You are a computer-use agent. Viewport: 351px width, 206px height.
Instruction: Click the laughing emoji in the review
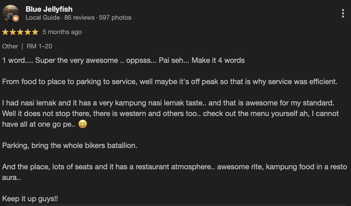click(83, 124)
